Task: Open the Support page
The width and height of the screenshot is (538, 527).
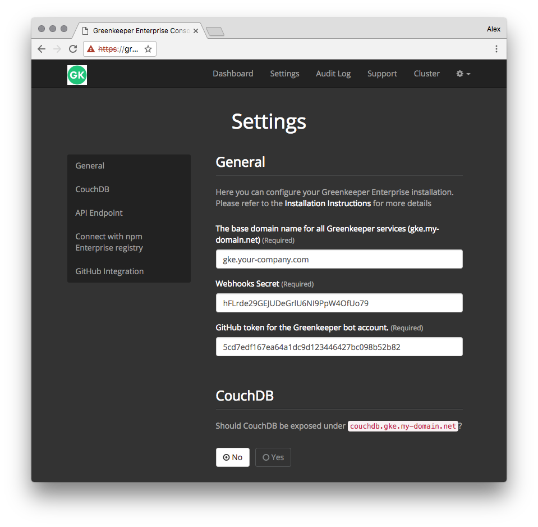Action: 382,74
